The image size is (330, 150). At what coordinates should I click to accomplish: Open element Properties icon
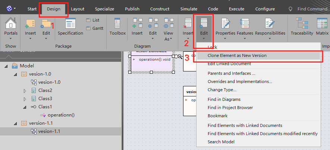225,23
